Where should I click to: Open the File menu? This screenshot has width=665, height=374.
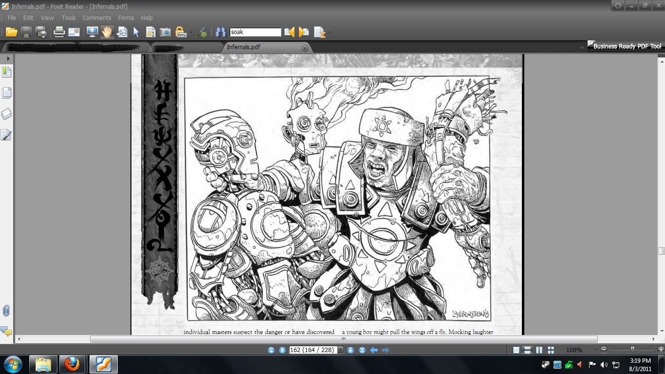(x=12, y=18)
